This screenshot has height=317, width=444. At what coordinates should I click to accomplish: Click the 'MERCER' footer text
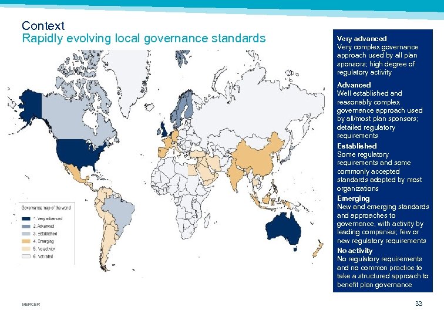tap(31, 304)
